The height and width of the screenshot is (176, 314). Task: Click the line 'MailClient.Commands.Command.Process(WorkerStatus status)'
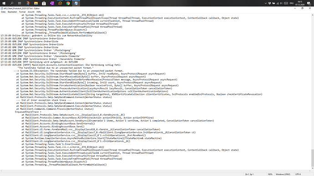pos(55,109)
